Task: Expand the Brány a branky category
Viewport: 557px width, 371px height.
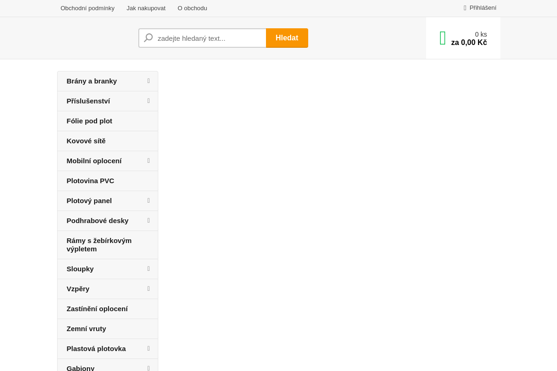Action: [x=149, y=81]
